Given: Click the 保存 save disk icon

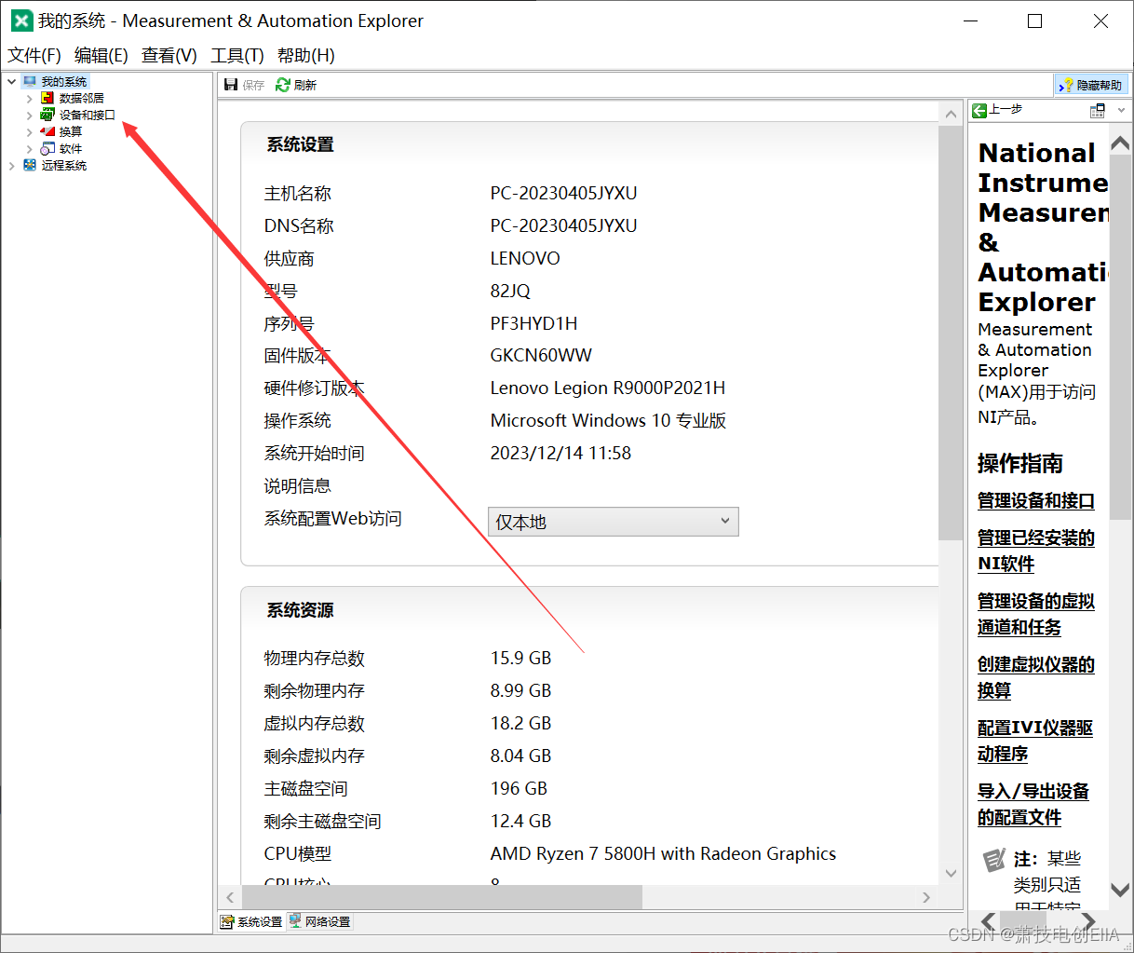Looking at the screenshot, I should point(231,85).
